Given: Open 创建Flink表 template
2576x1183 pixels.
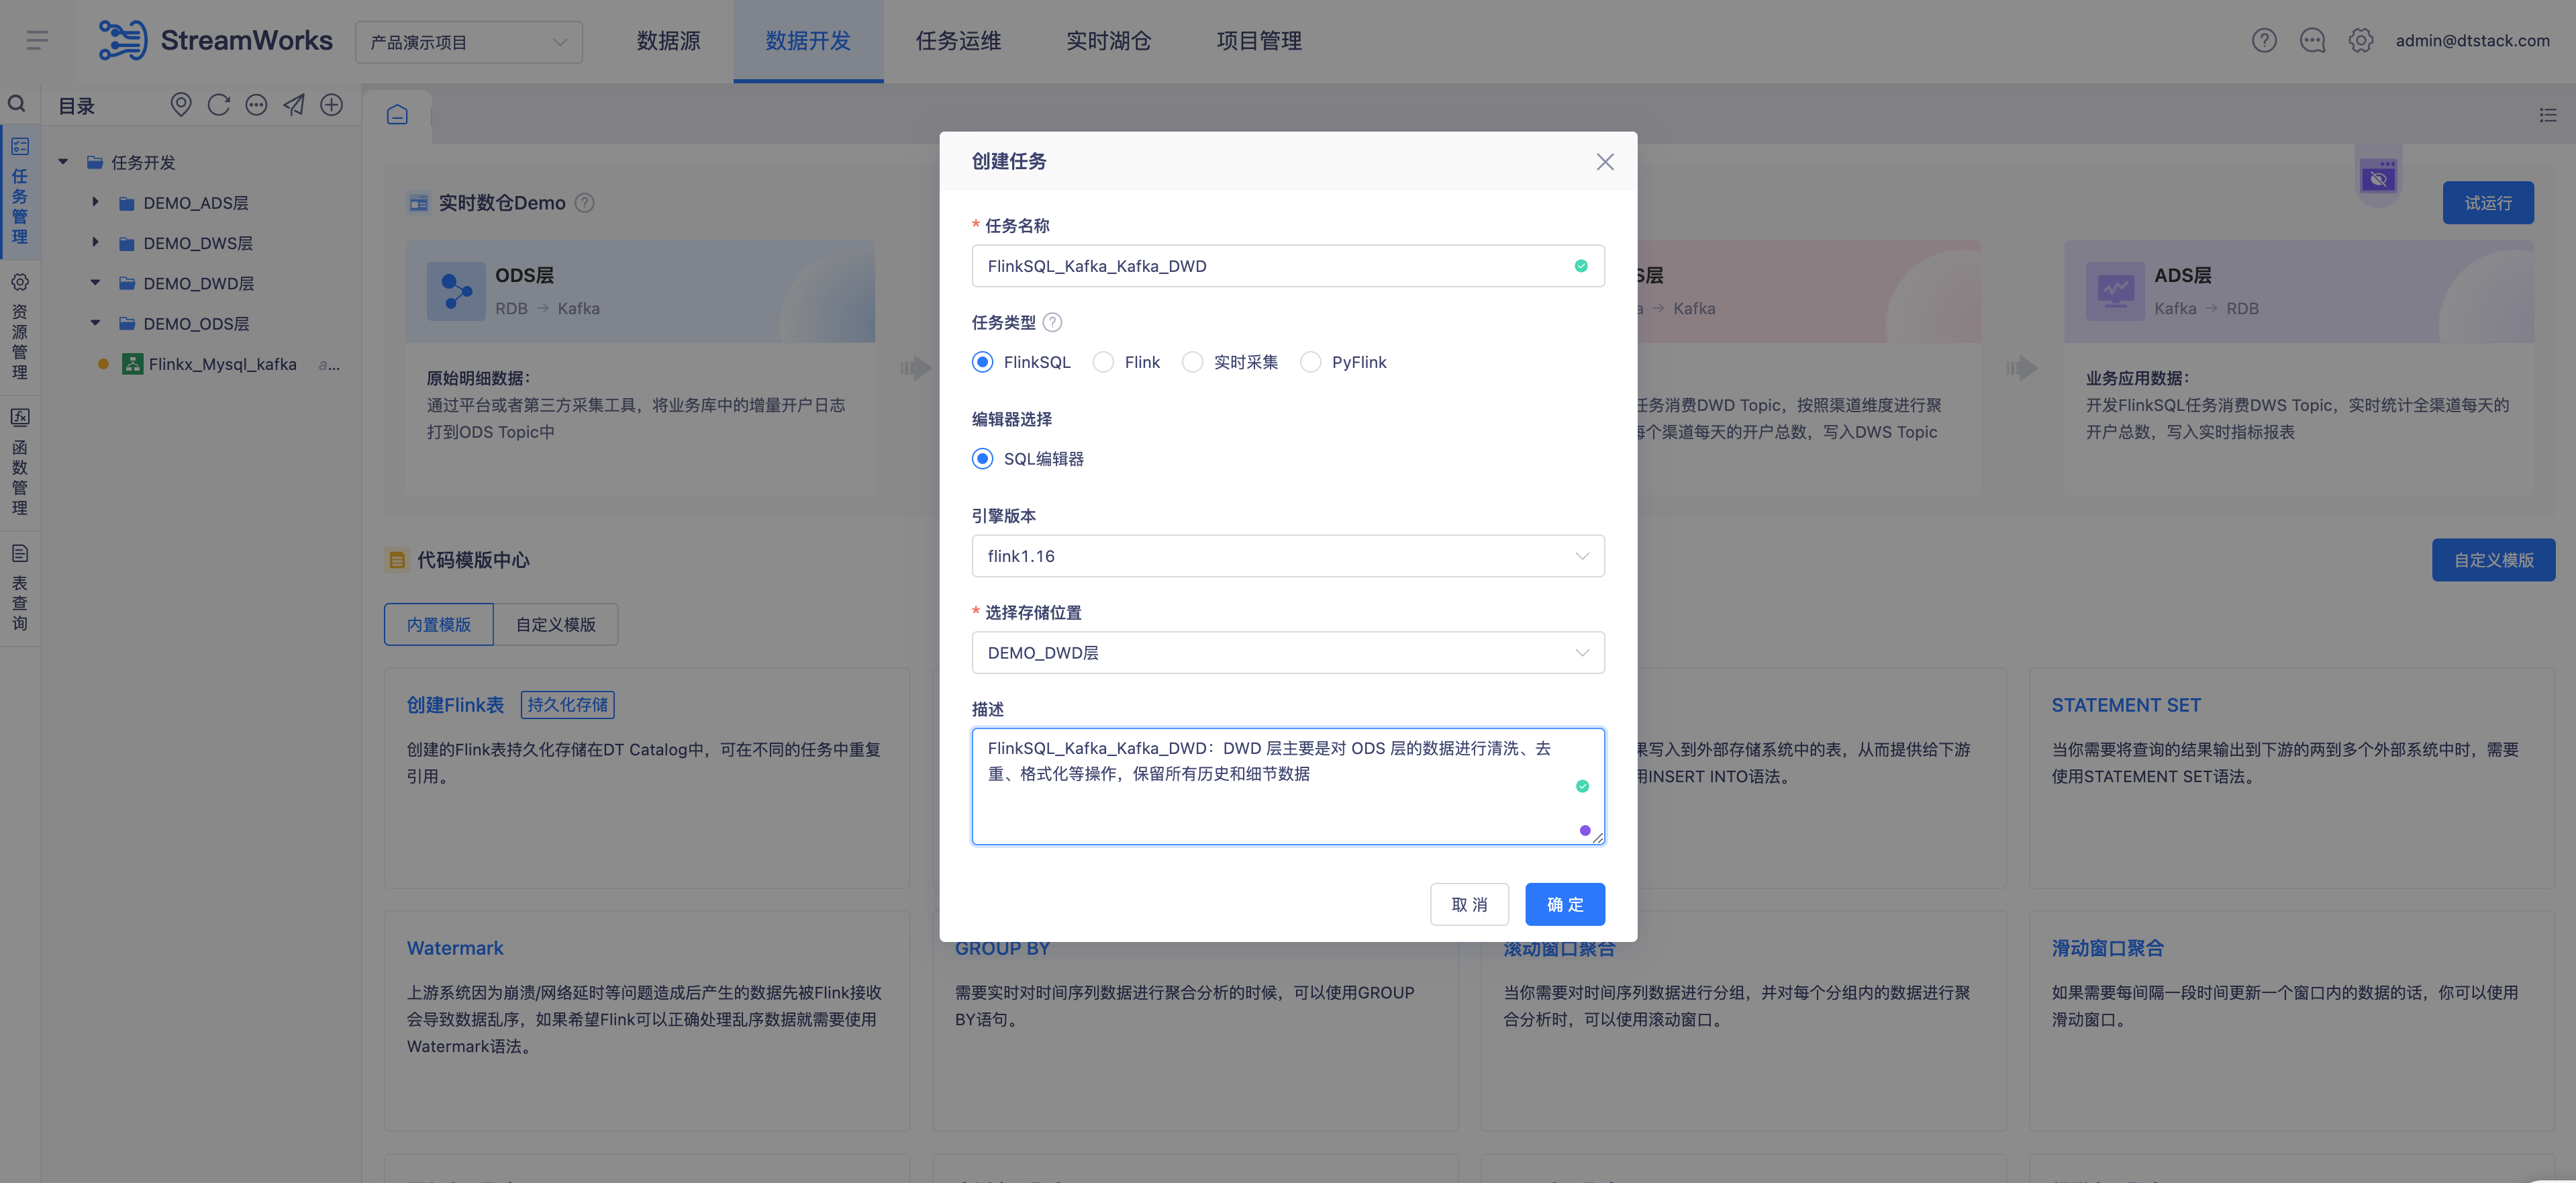Looking at the screenshot, I should click(x=455, y=705).
